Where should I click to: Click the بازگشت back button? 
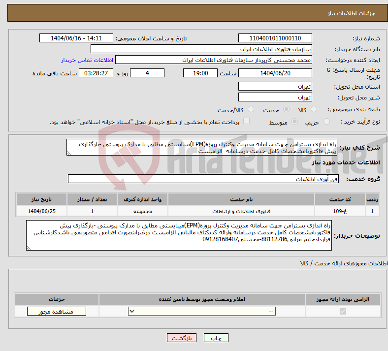[x=181, y=338]
